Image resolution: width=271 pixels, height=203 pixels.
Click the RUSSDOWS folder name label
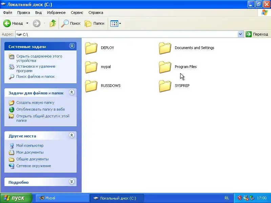point(111,86)
